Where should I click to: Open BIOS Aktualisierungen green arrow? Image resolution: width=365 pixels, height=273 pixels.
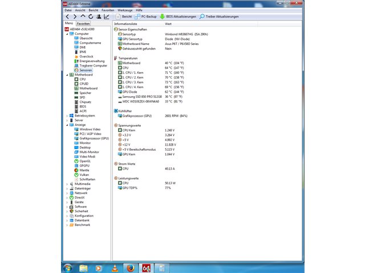[x=178, y=16]
